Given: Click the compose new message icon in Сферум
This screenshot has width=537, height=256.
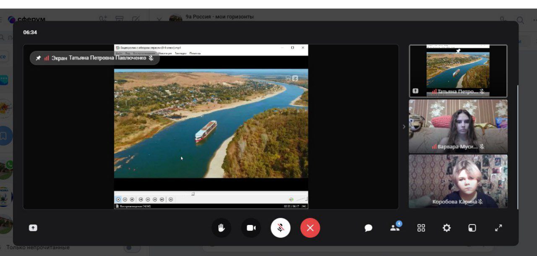Looking at the screenshot, I should pos(136,19).
